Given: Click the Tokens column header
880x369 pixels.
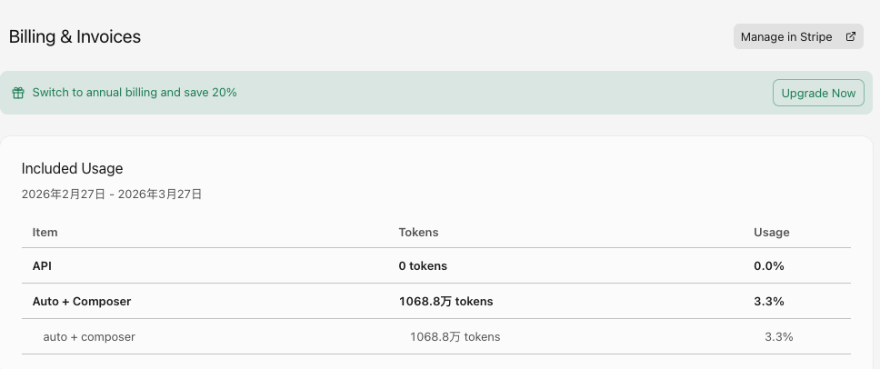Looking at the screenshot, I should (418, 232).
